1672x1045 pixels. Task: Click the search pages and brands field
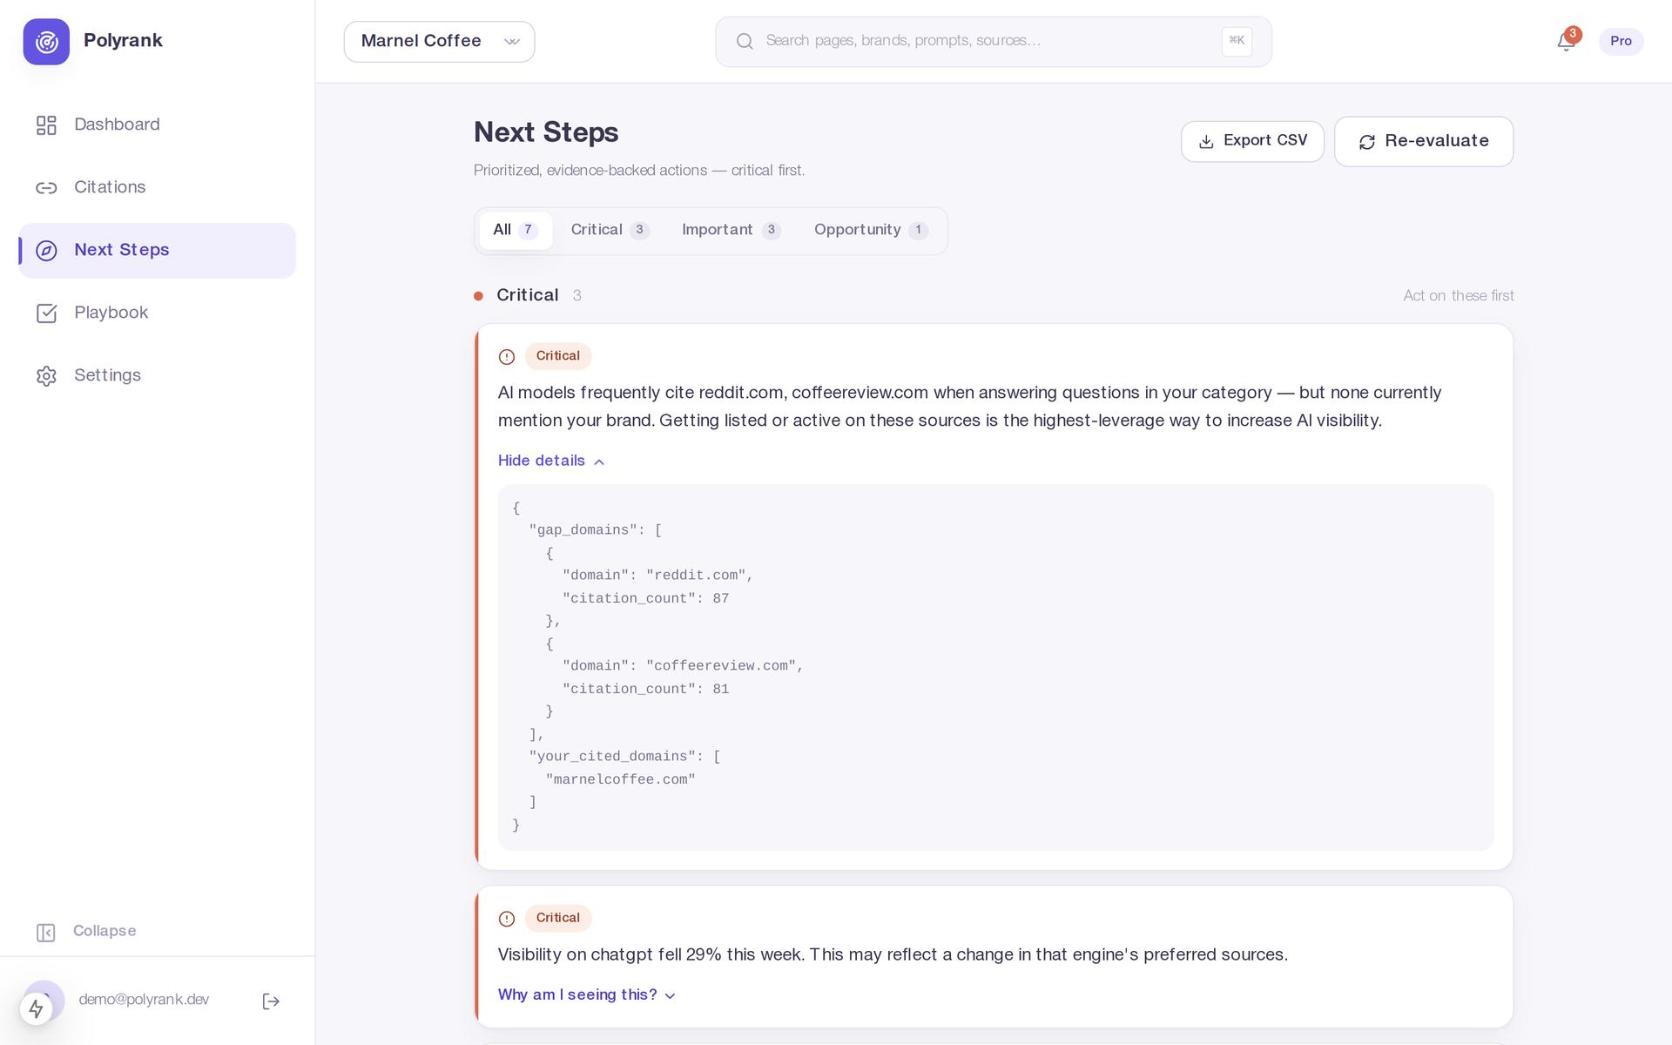coord(994,42)
